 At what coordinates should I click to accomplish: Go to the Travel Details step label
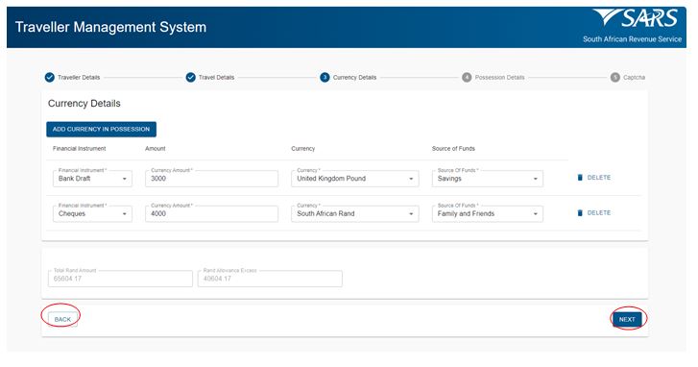(216, 78)
